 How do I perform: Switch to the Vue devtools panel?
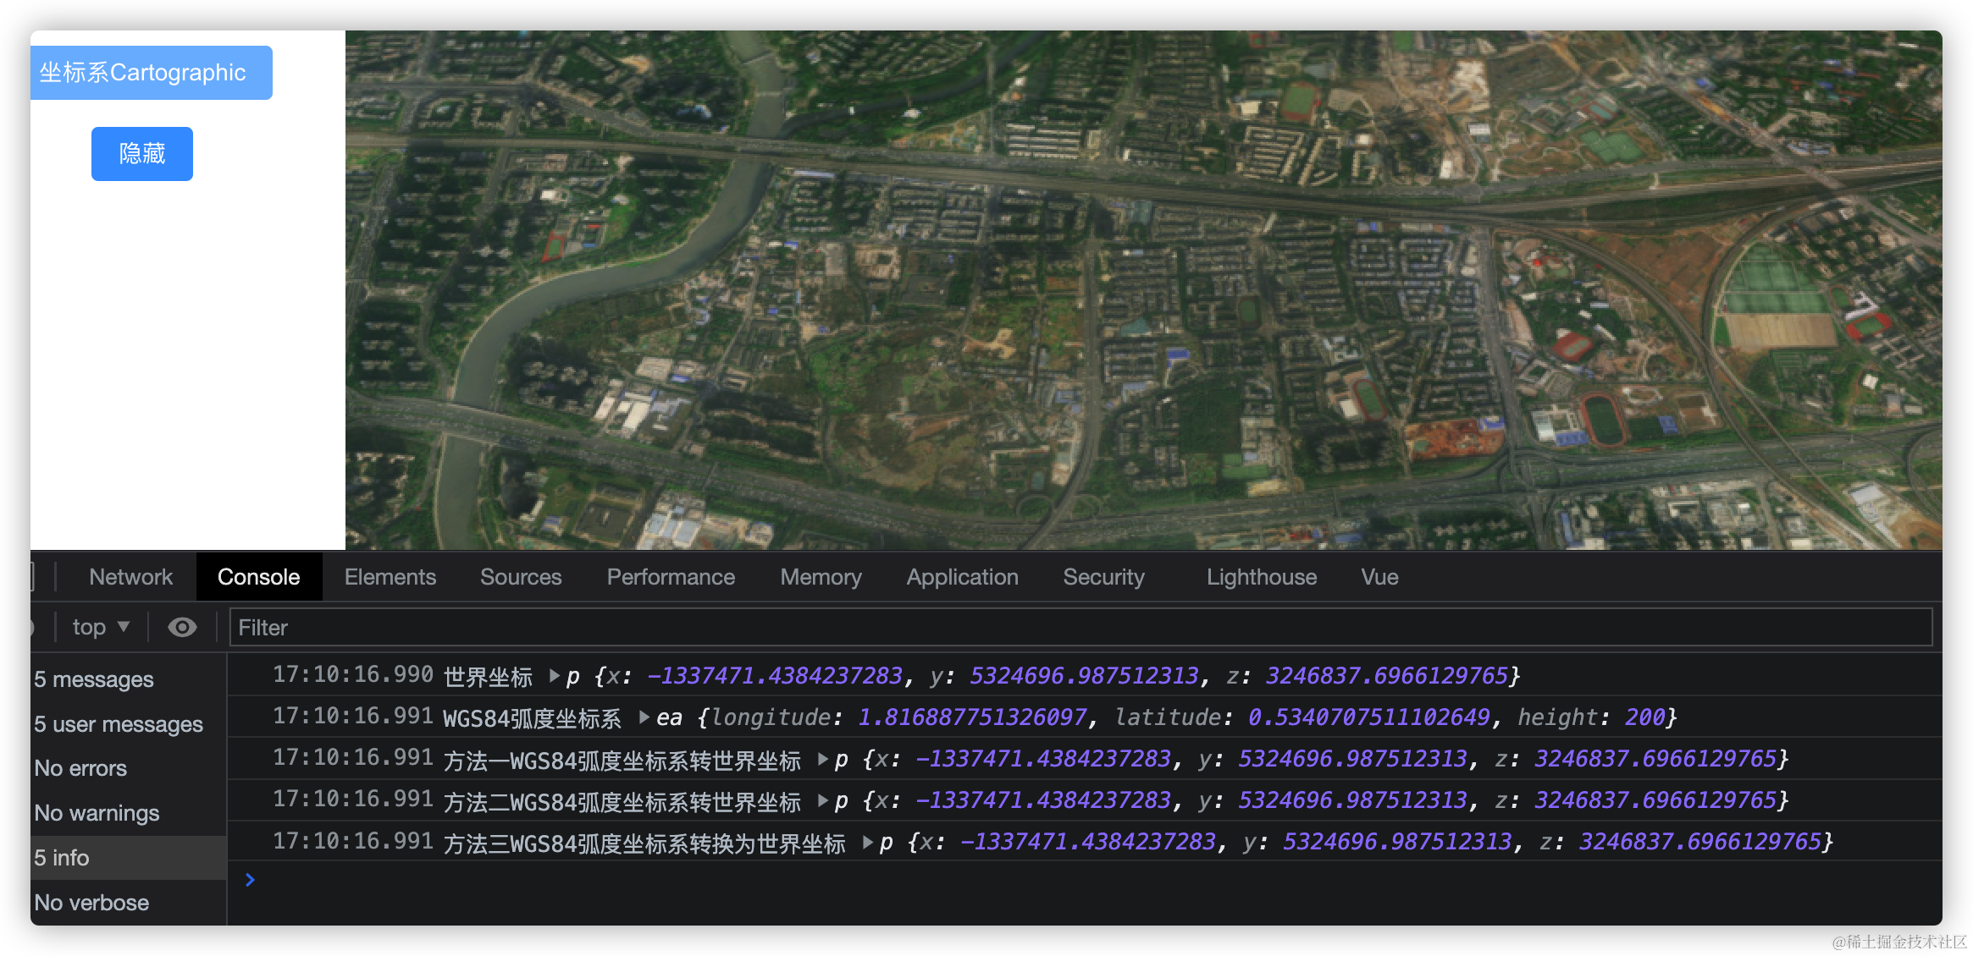[1379, 576]
